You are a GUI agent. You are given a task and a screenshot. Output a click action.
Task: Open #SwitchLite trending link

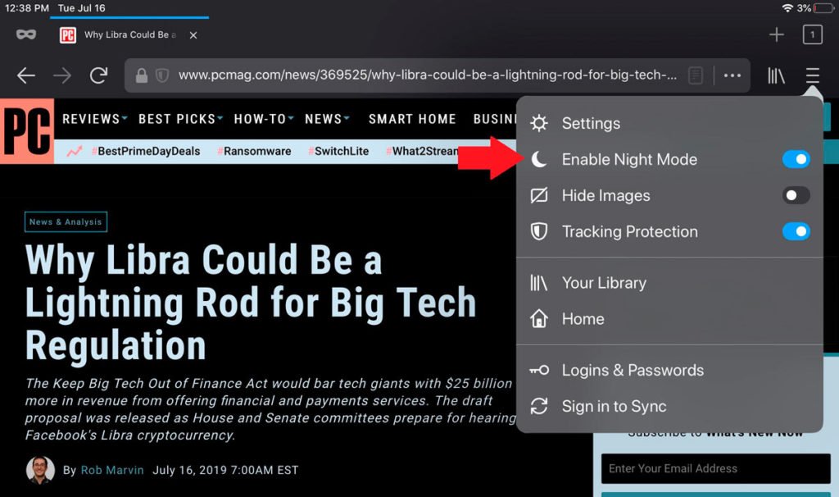338,151
